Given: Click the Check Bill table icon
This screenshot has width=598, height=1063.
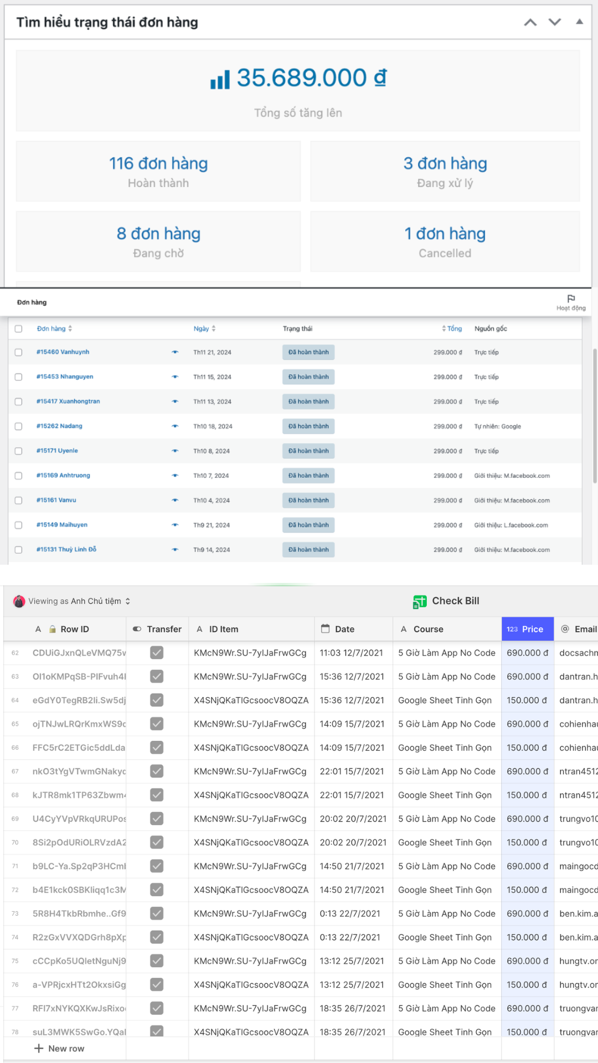Looking at the screenshot, I should coord(420,601).
